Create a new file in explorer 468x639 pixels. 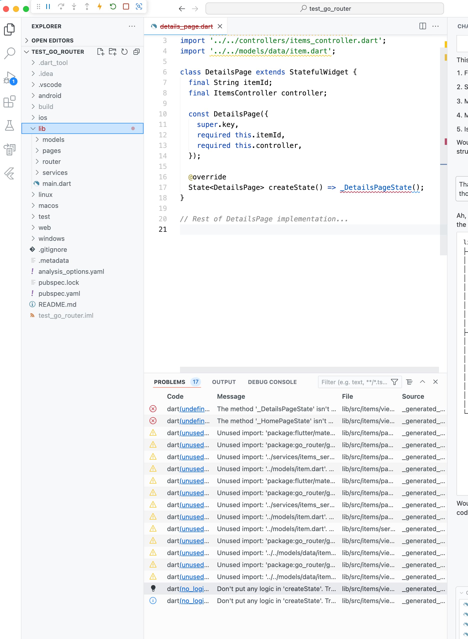pos(100,52)
